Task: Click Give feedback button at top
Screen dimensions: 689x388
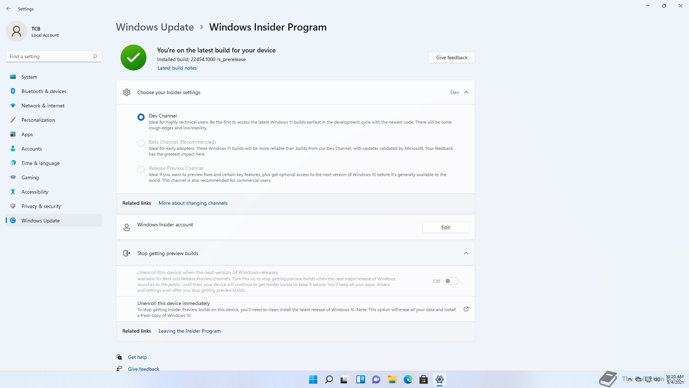Action: (x=451, y=57)
